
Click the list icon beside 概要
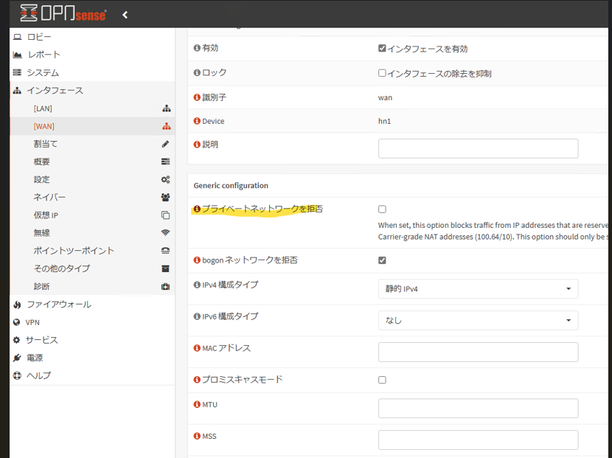click(x=165, y=162)
